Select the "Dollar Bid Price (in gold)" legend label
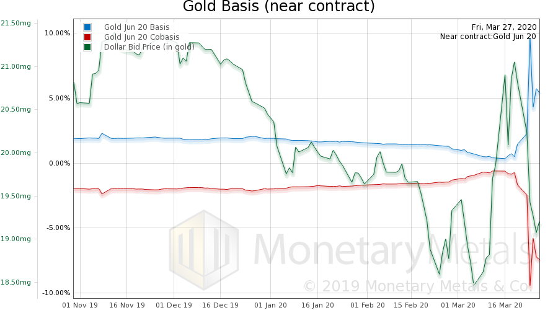558x310 pixels. 149,46
